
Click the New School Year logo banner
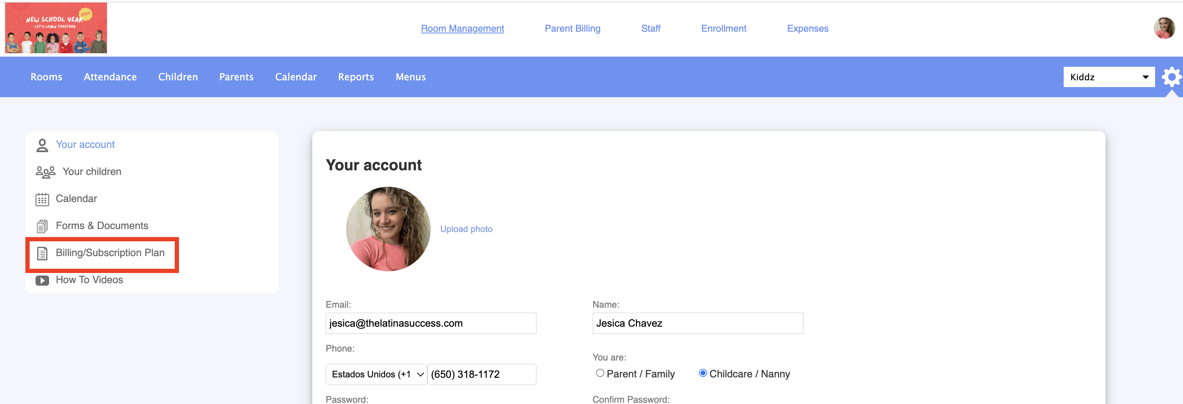[x=56, y=28]
